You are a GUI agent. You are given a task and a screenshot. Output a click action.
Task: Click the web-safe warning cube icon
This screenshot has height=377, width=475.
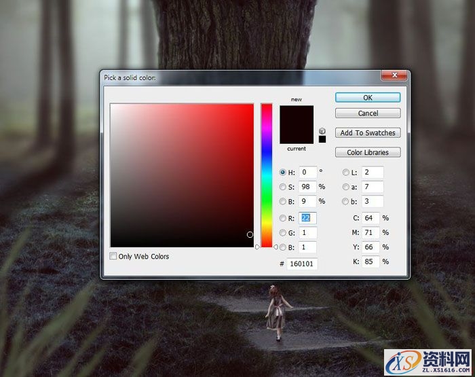click(322, 130)
